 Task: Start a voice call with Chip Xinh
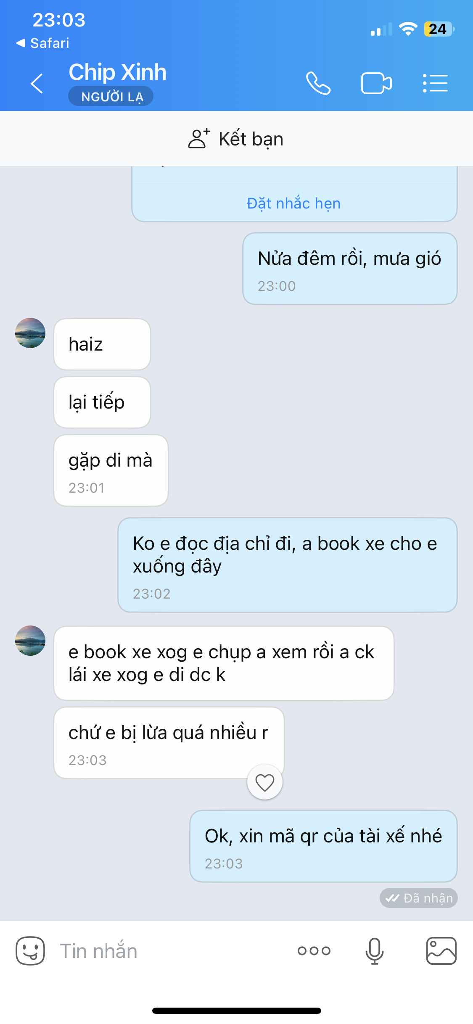318,83
